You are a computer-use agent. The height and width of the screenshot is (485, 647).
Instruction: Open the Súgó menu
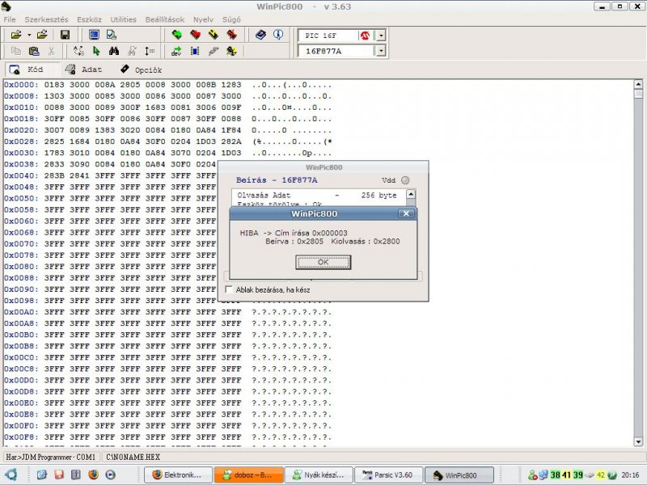tap(231, 19)
